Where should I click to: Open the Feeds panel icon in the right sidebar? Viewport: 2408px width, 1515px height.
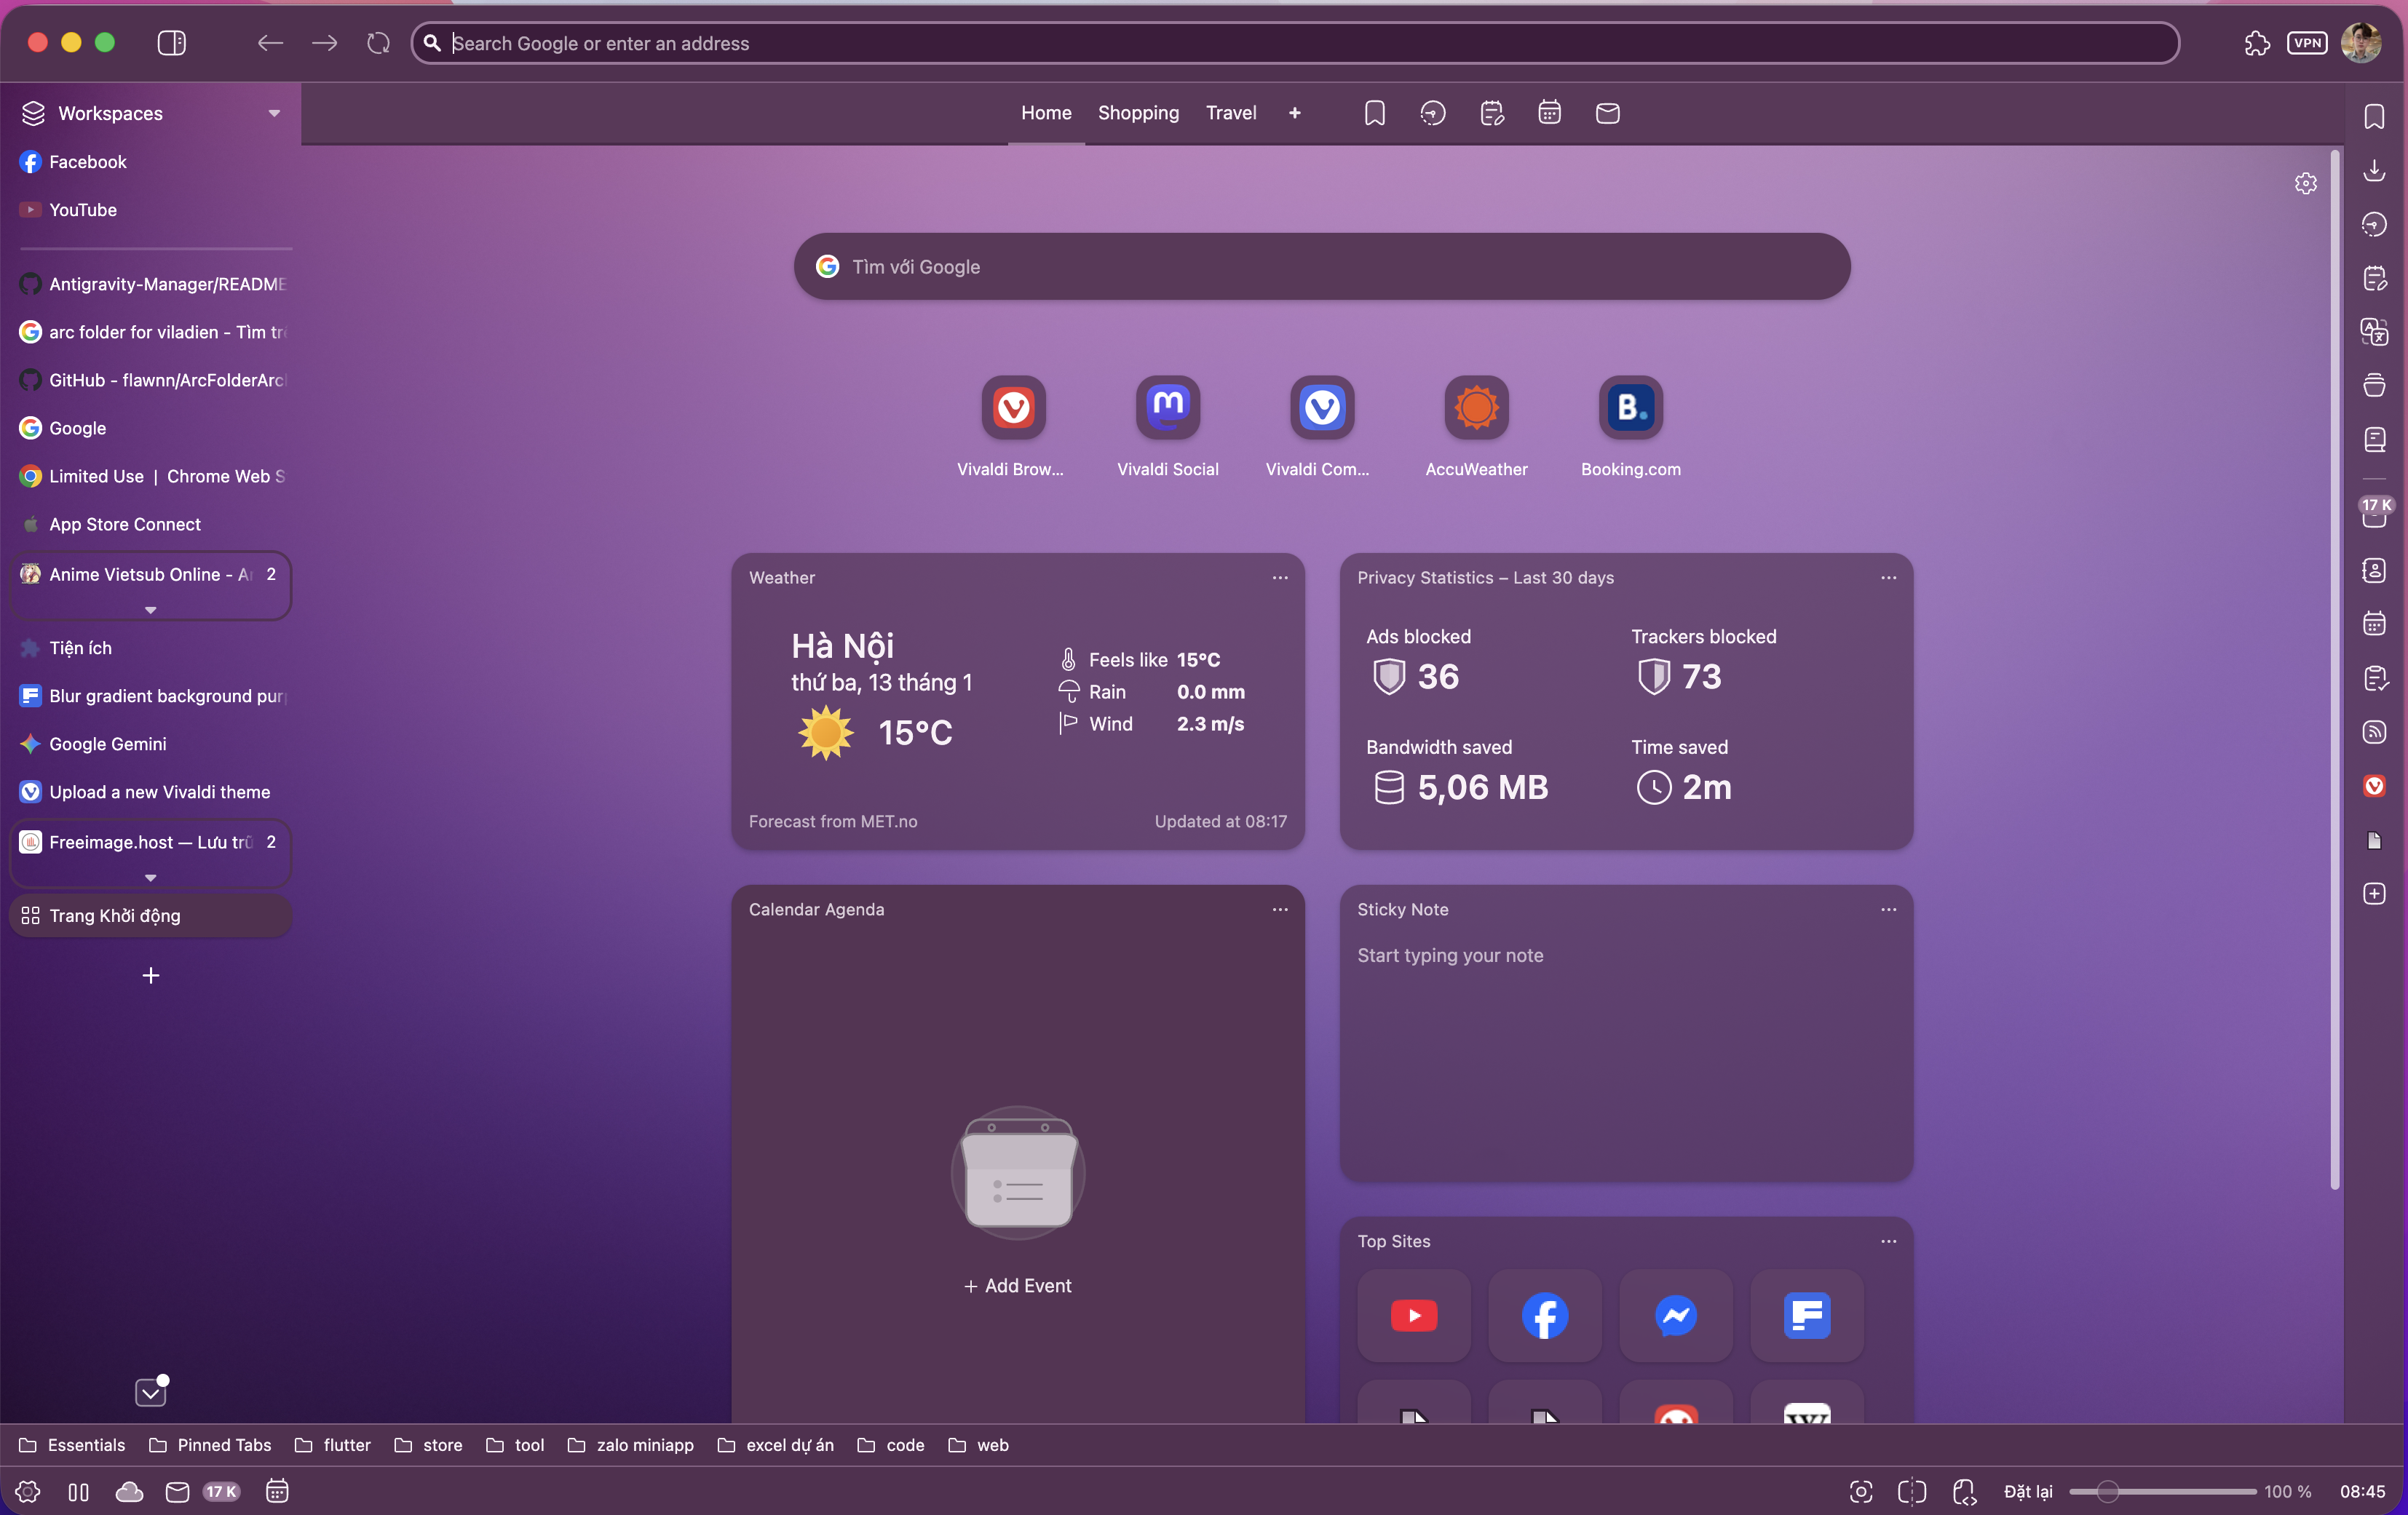coord(2374,733)
